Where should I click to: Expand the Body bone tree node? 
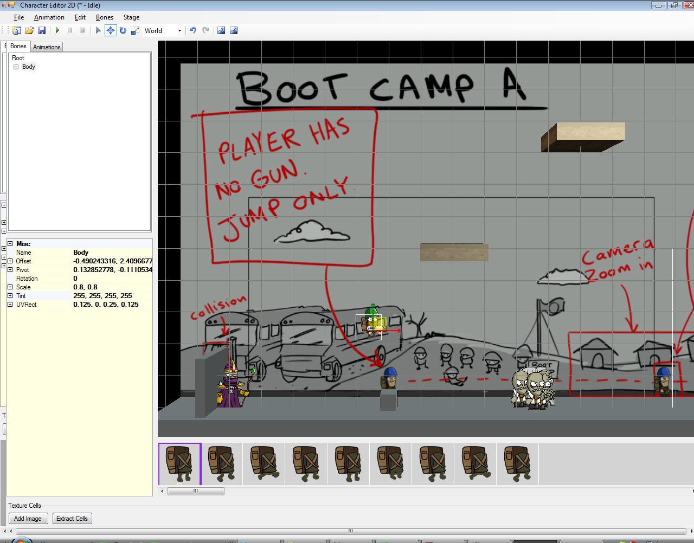coord(16,67)
